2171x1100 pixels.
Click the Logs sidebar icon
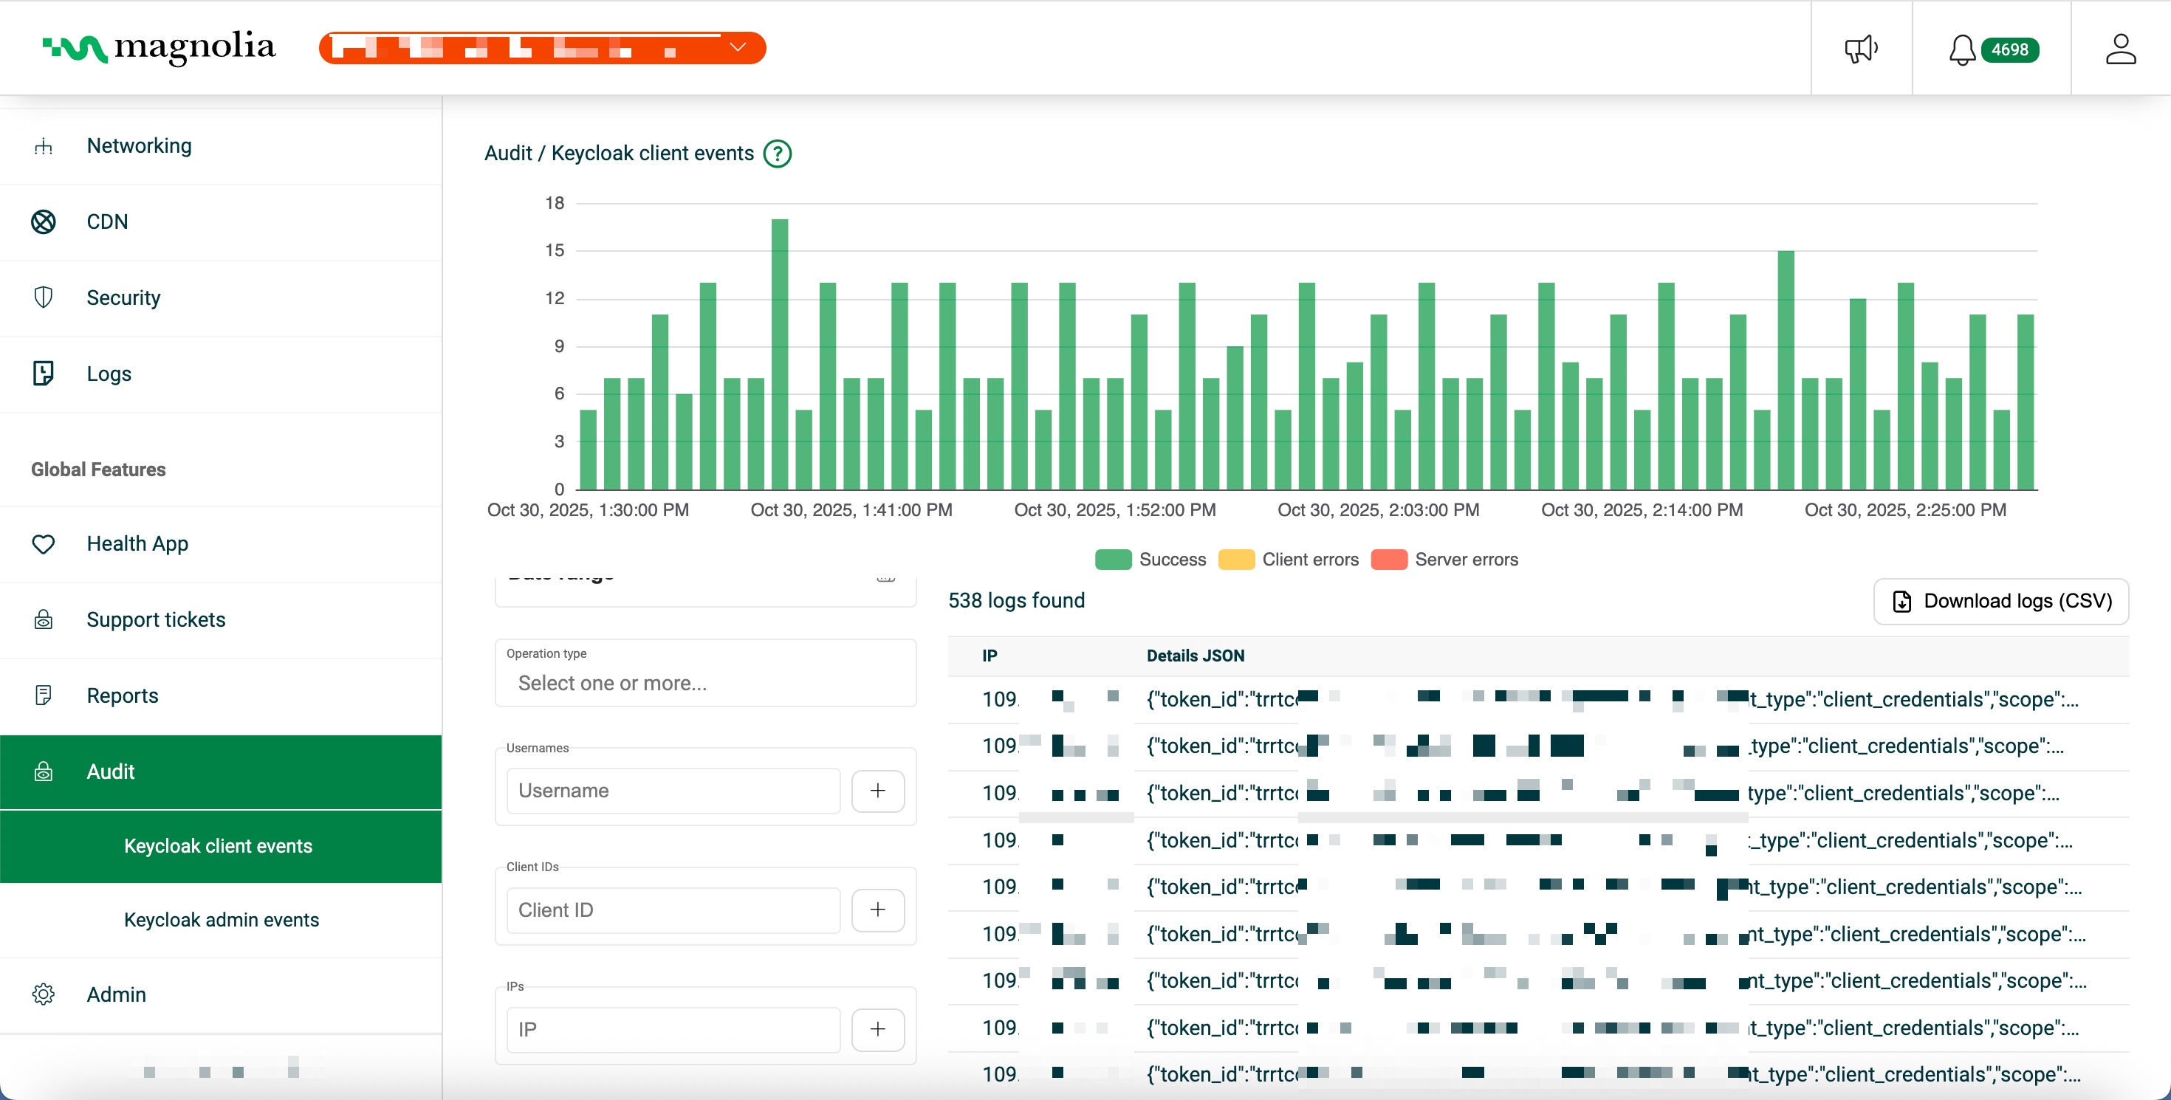pyautogui.click(x=43, y=372)
